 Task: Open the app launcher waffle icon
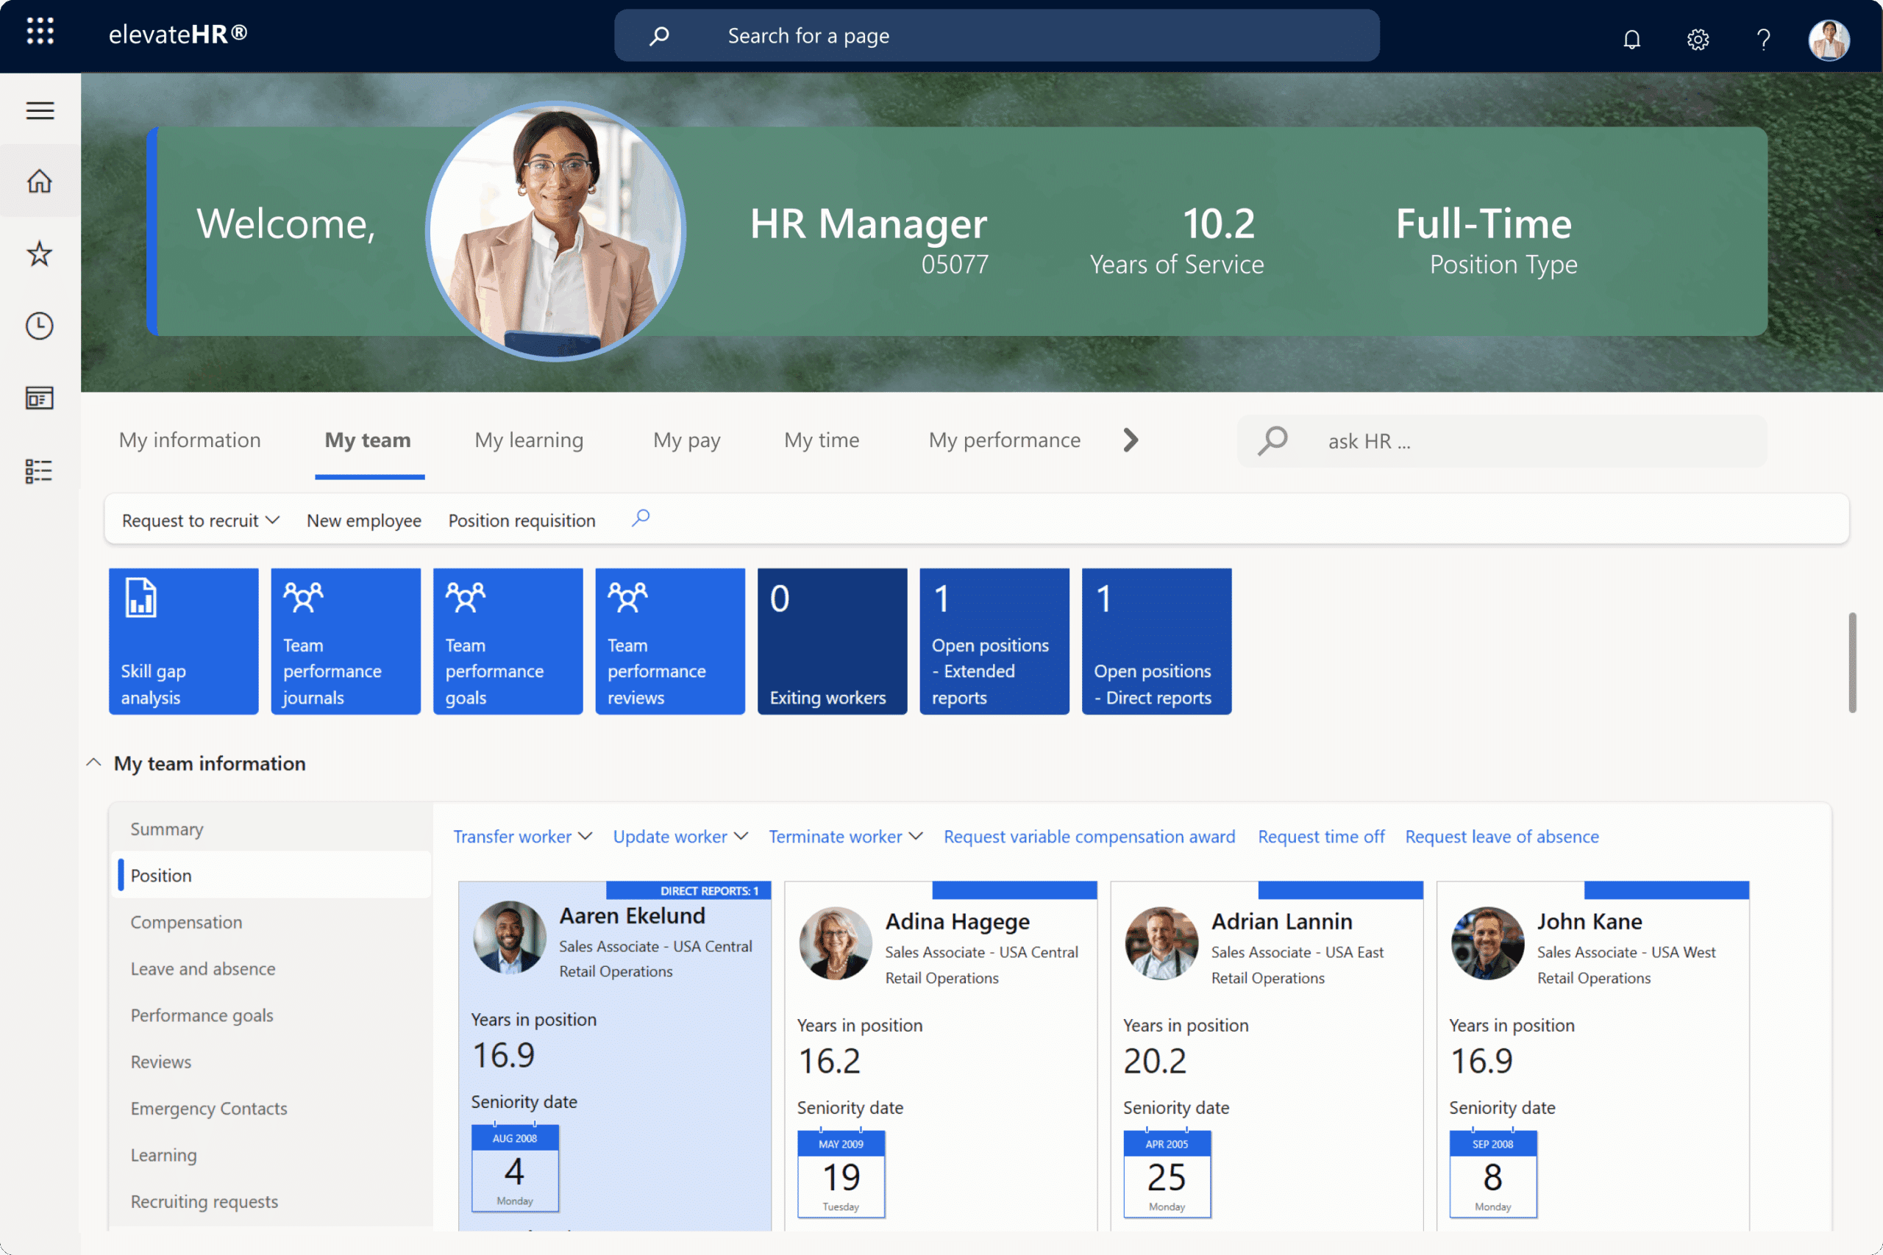(40, 32)
